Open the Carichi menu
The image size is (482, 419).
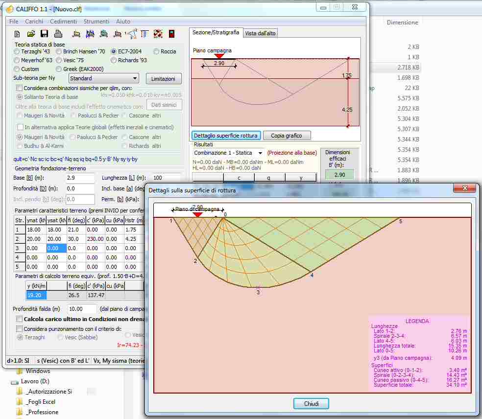[x=34, y=22]
